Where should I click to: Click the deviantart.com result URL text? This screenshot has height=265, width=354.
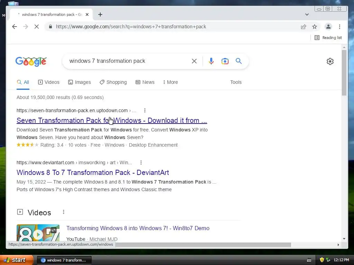pos(74,163)
